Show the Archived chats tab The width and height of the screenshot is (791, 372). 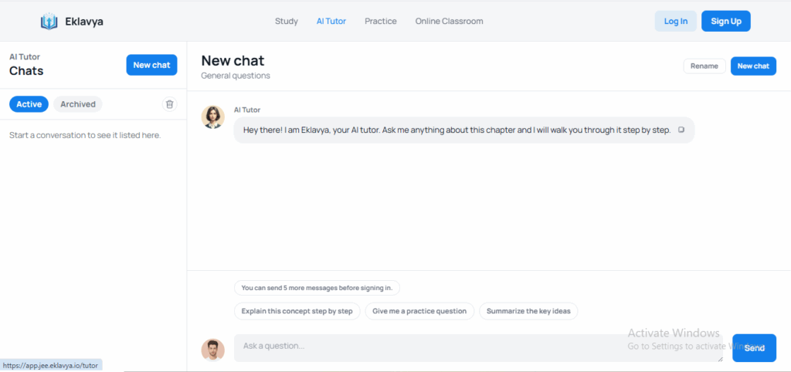coord(78,104)
